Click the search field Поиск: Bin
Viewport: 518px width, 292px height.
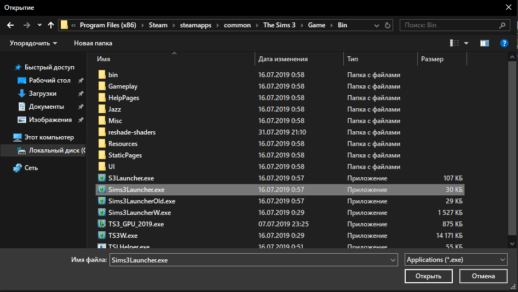click(x=449, y=25)
